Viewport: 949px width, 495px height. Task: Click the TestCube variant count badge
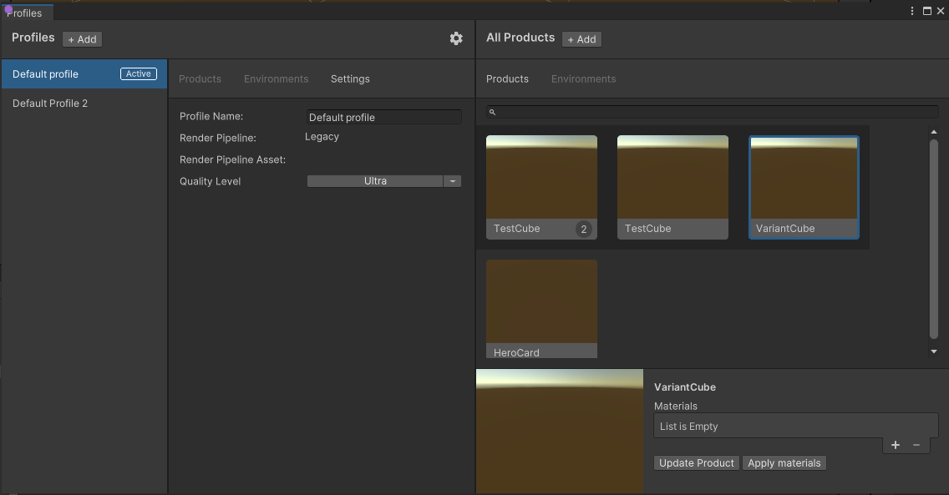tap(583, 230)
